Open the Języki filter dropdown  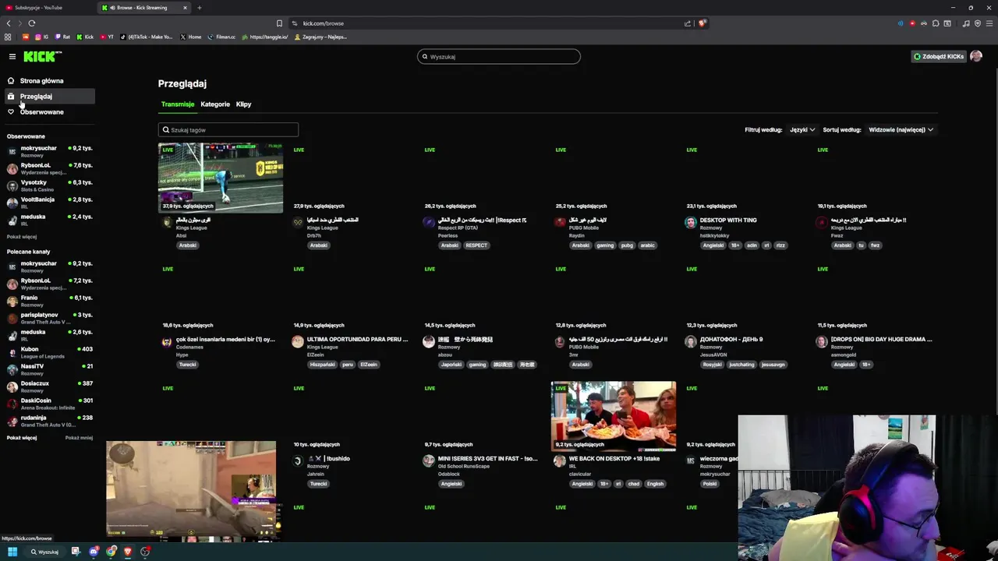pyautogui.click(x=802, y=130)
